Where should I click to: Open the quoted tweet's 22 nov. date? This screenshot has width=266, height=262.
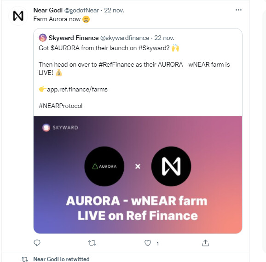pos(164,38)
